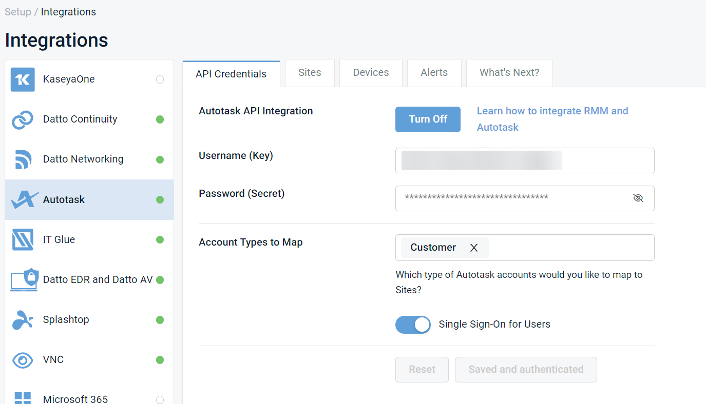706x404 pixels.
Task: Click green status dot for Autotask
Action: [x=160, y=199]
